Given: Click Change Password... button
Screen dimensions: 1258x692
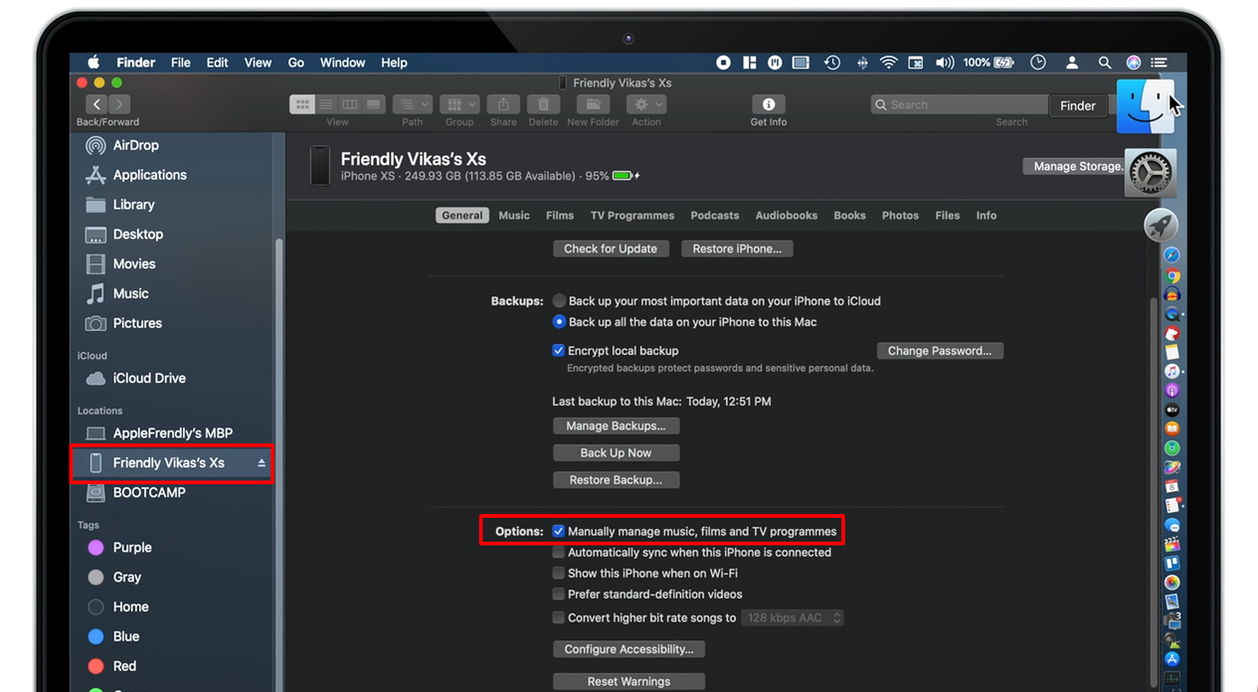Looking at the screenshot, I should [x=940, y=351].
